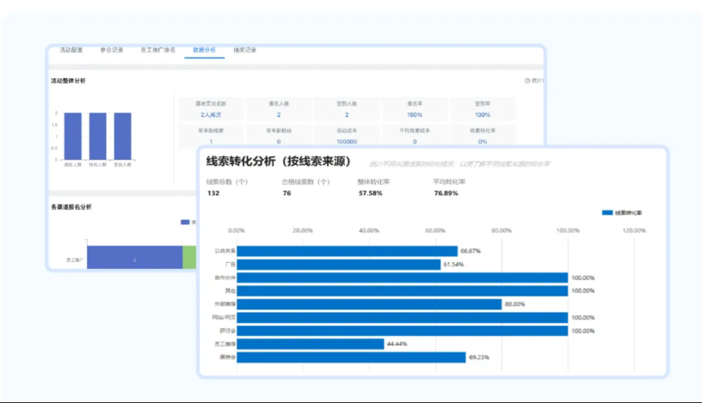Click the 0.00% axis tick label

(x=237, y=231)
